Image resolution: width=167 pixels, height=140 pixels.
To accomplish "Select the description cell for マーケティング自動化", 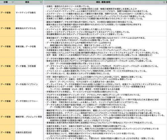I will (105, 13).
